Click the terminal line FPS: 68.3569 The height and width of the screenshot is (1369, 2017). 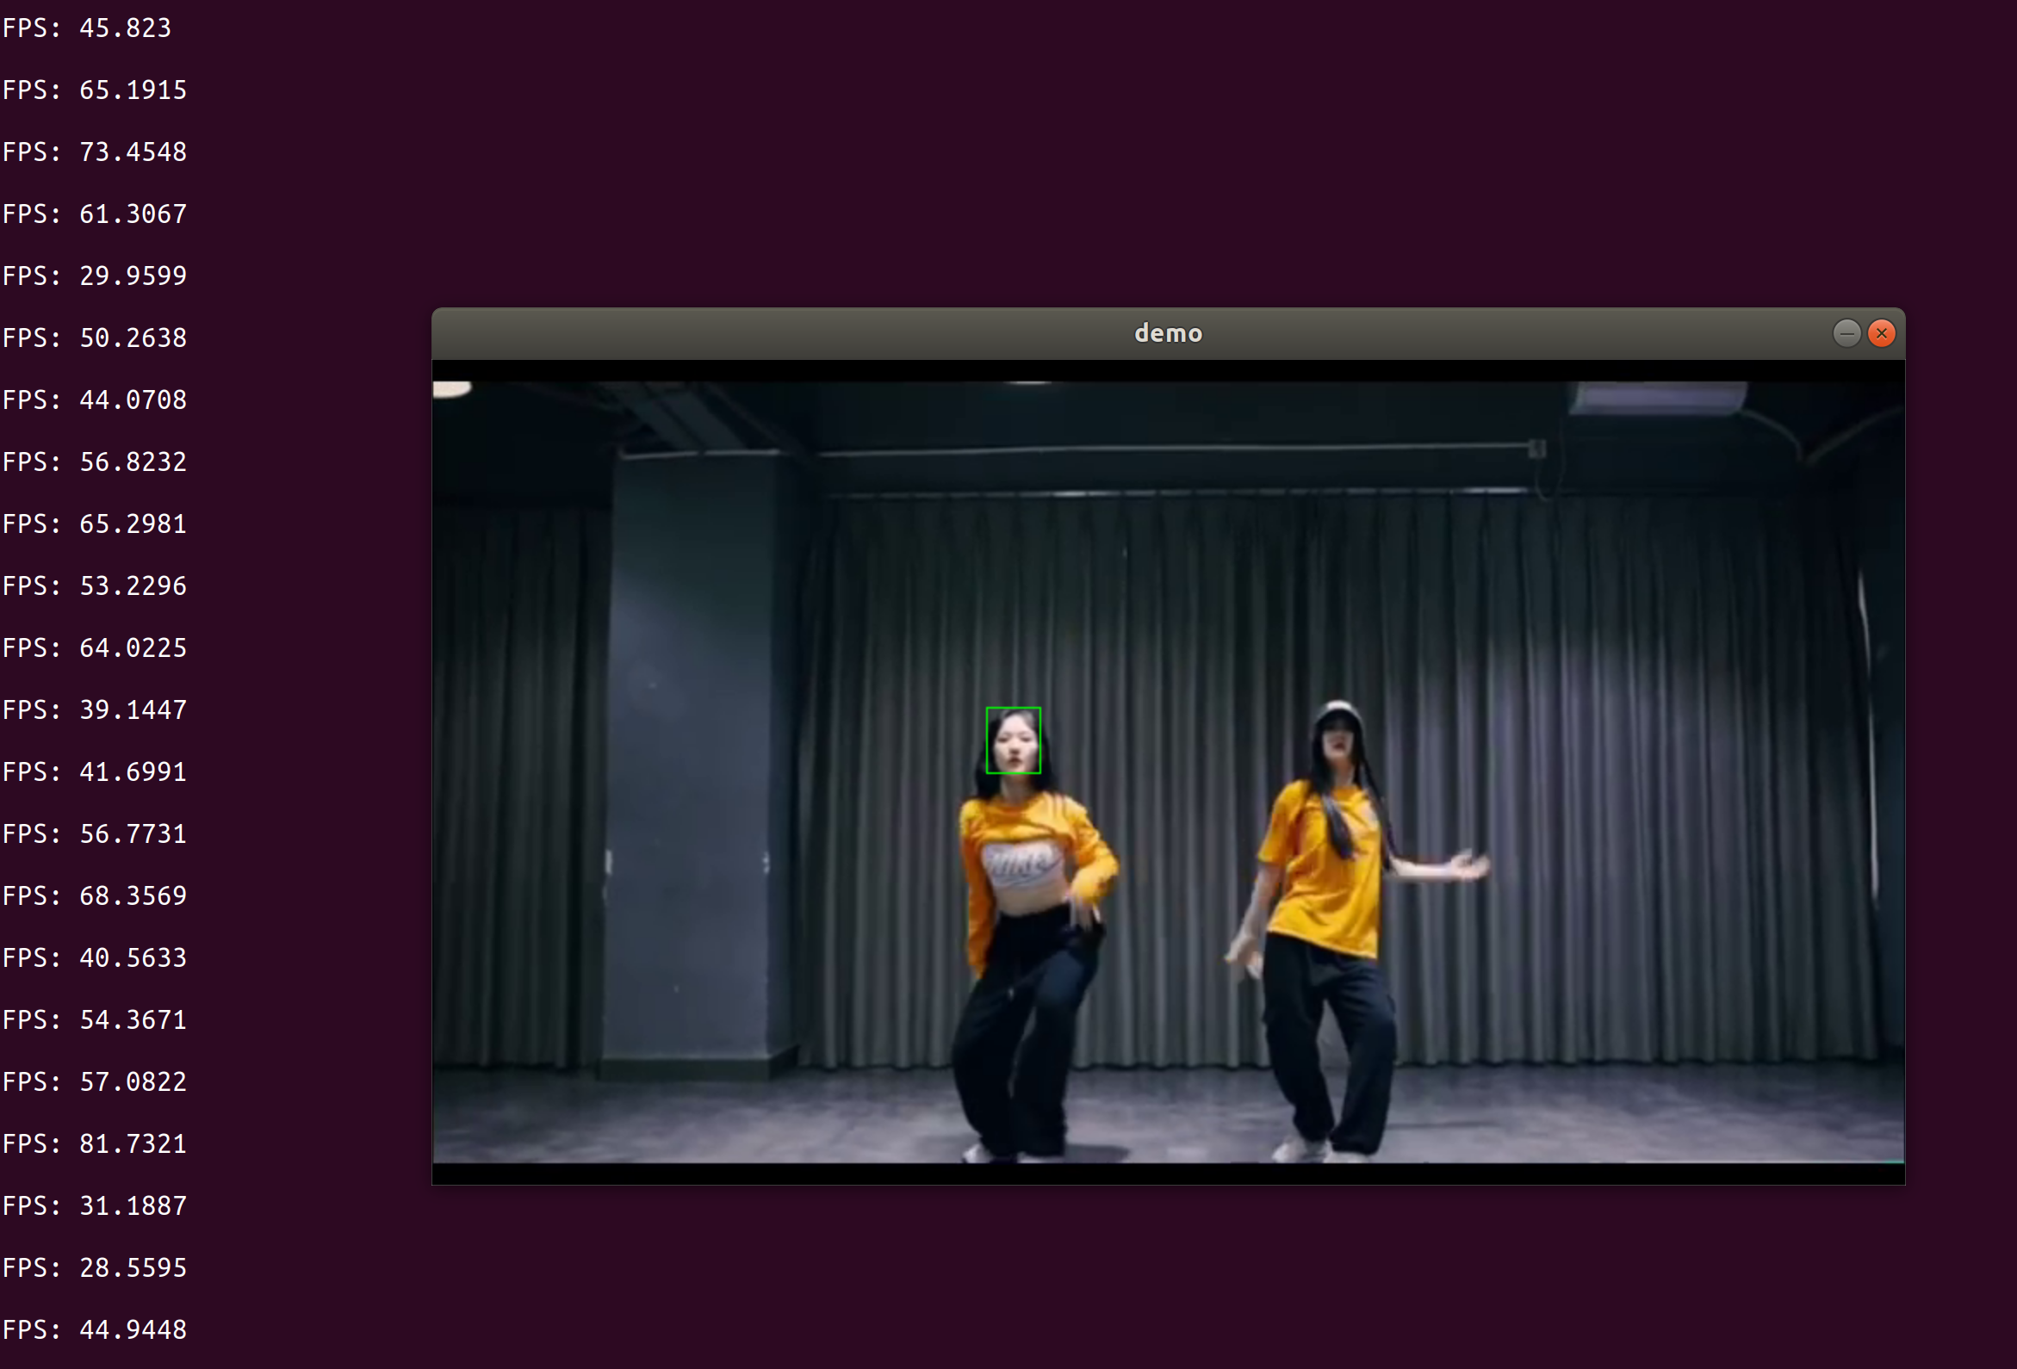click(94, 896)
